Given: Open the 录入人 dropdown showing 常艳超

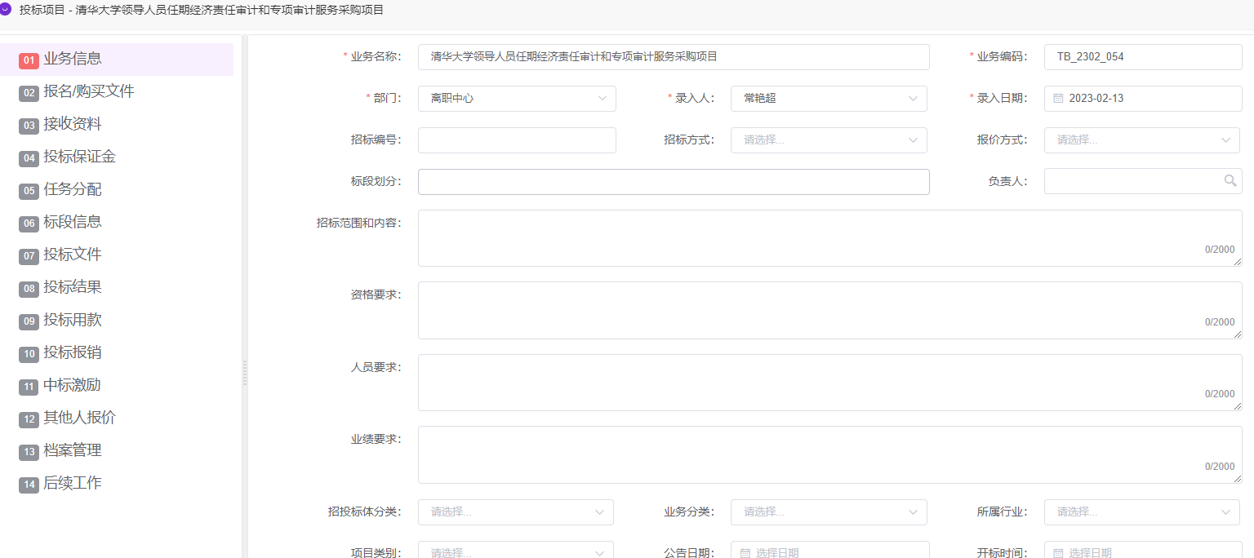Looking at the screenshot, I should coord(828,99).
